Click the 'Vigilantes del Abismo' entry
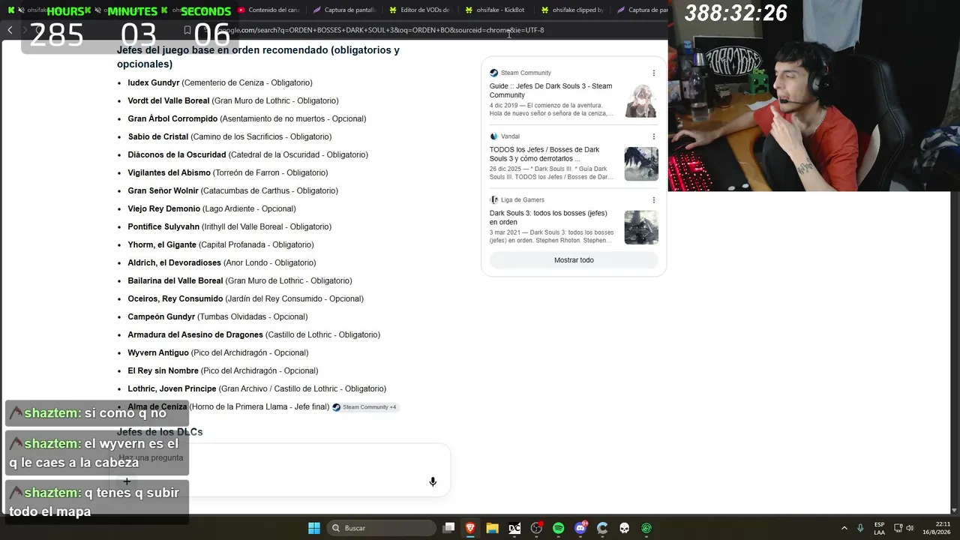 click(x=169, y=172)
